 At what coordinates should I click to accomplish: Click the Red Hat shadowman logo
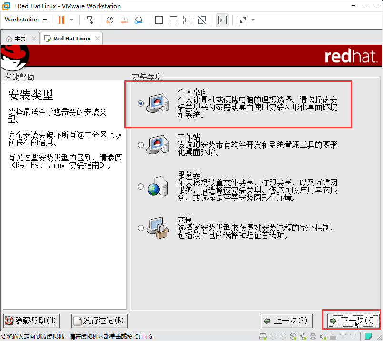[15, 58]
